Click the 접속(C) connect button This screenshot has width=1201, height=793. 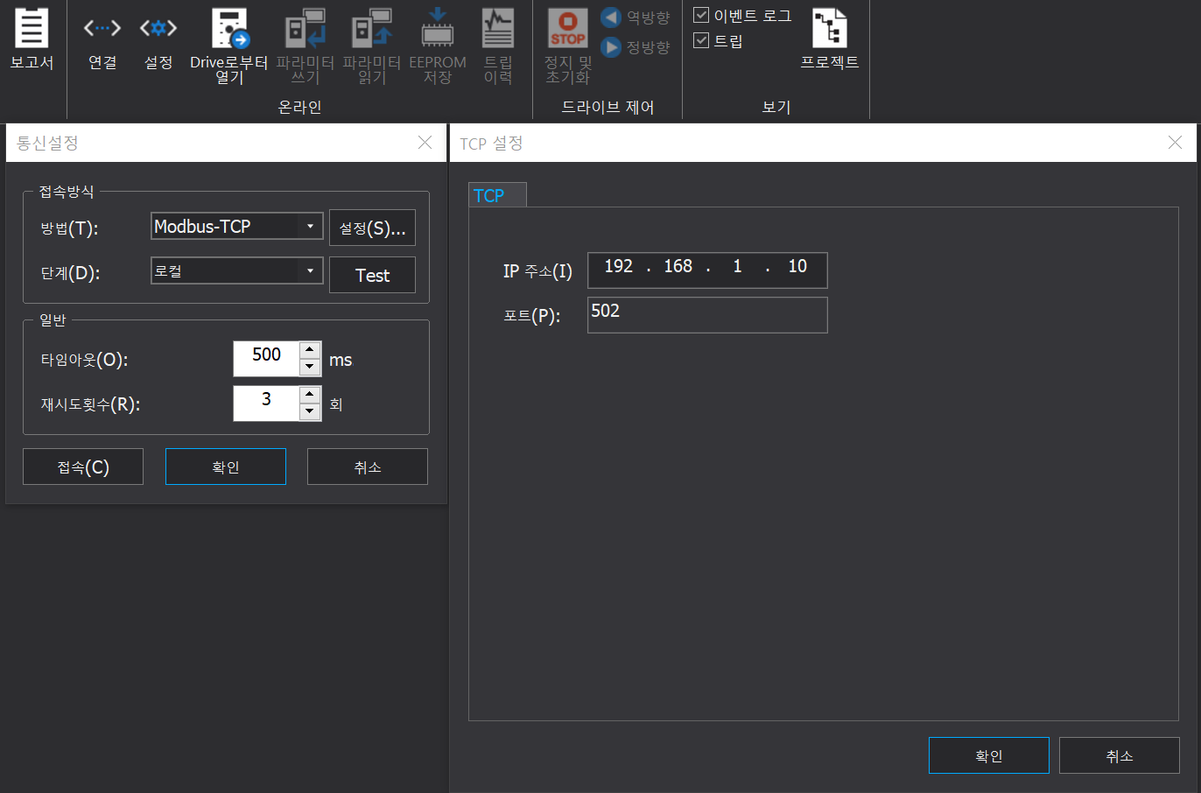pos(82,466)
